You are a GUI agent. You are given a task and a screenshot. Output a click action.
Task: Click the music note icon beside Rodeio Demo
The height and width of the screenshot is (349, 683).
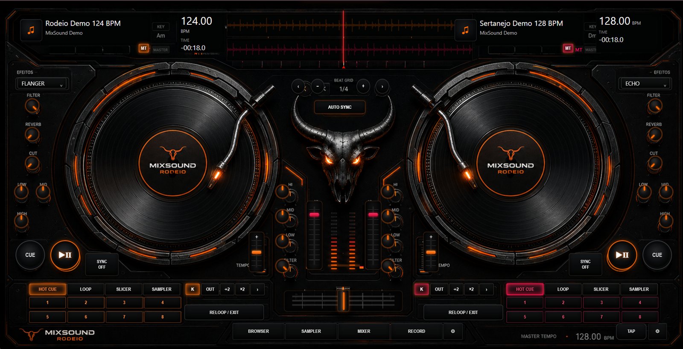pos(31,30)
